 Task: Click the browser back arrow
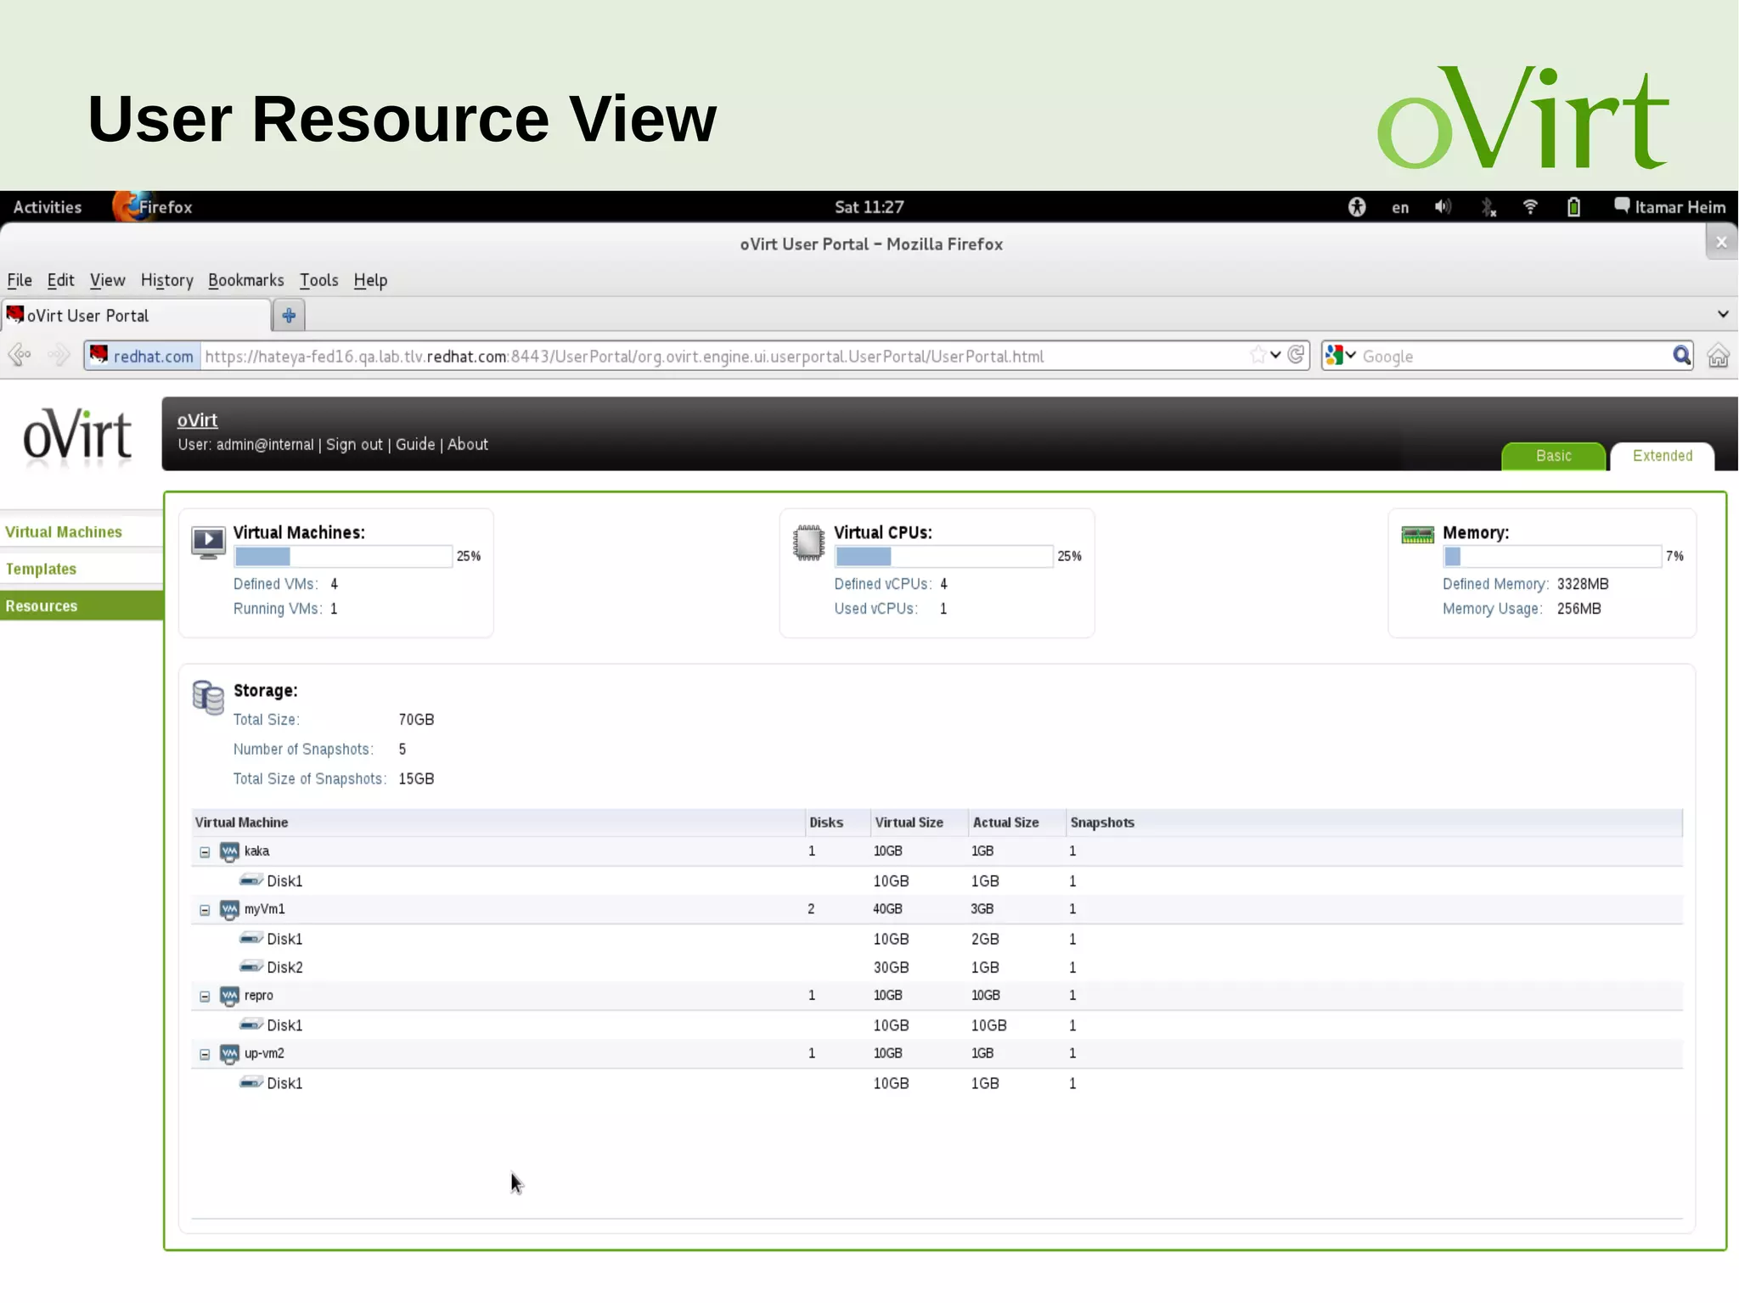coord(20,355)
